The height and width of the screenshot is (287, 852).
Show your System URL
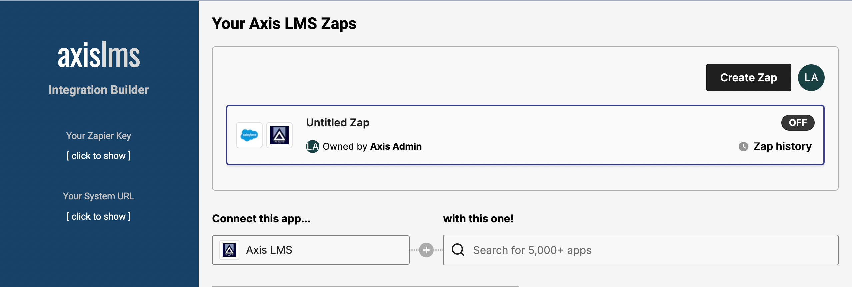coord(99,216)
